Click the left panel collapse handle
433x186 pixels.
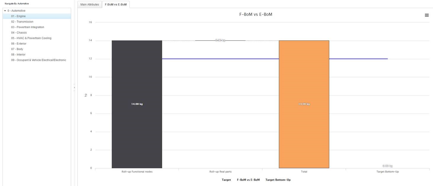[74, 88]
